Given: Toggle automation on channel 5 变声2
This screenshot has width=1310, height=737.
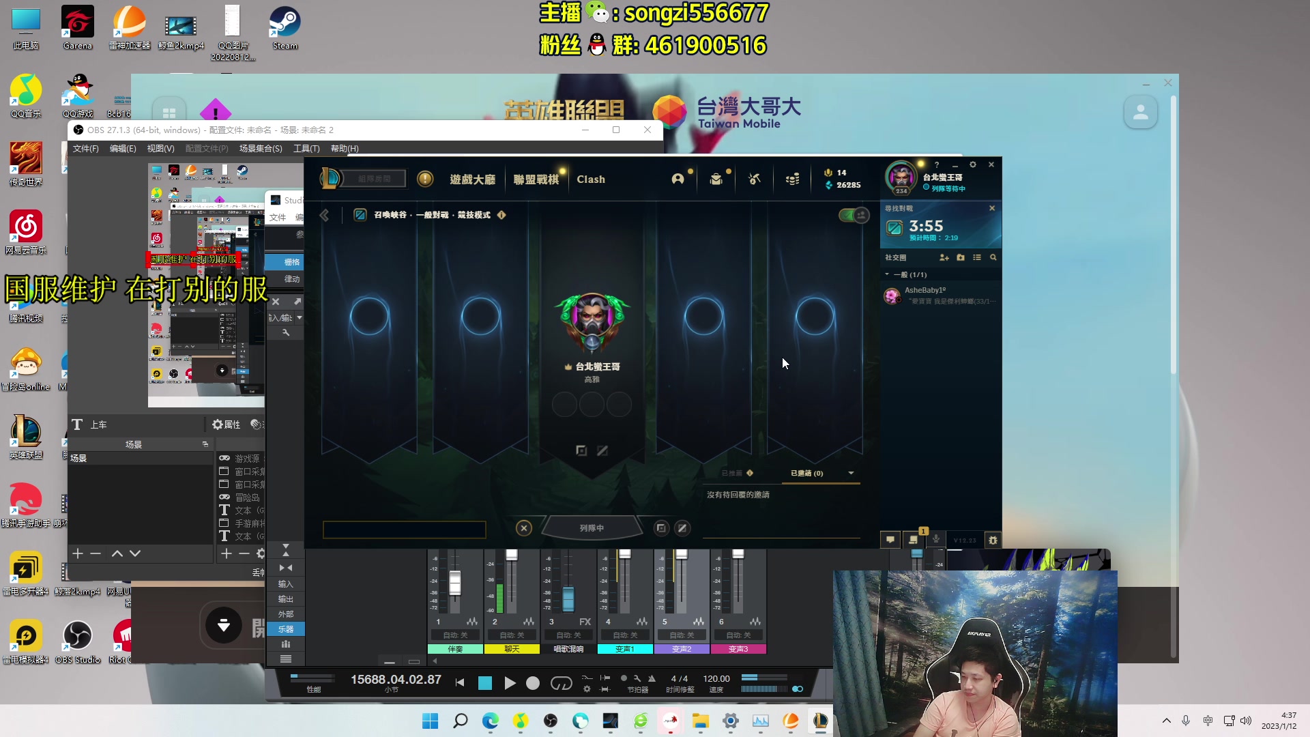Looking at the screenshot, I should click(x=682, y=635).
